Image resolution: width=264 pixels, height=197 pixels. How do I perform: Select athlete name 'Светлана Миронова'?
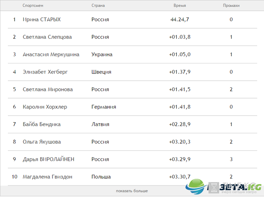point(48,90)
